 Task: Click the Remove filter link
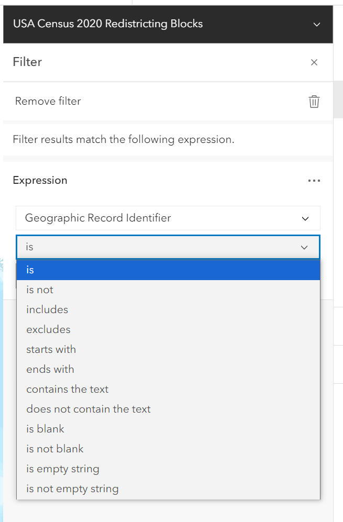[48, 102]
